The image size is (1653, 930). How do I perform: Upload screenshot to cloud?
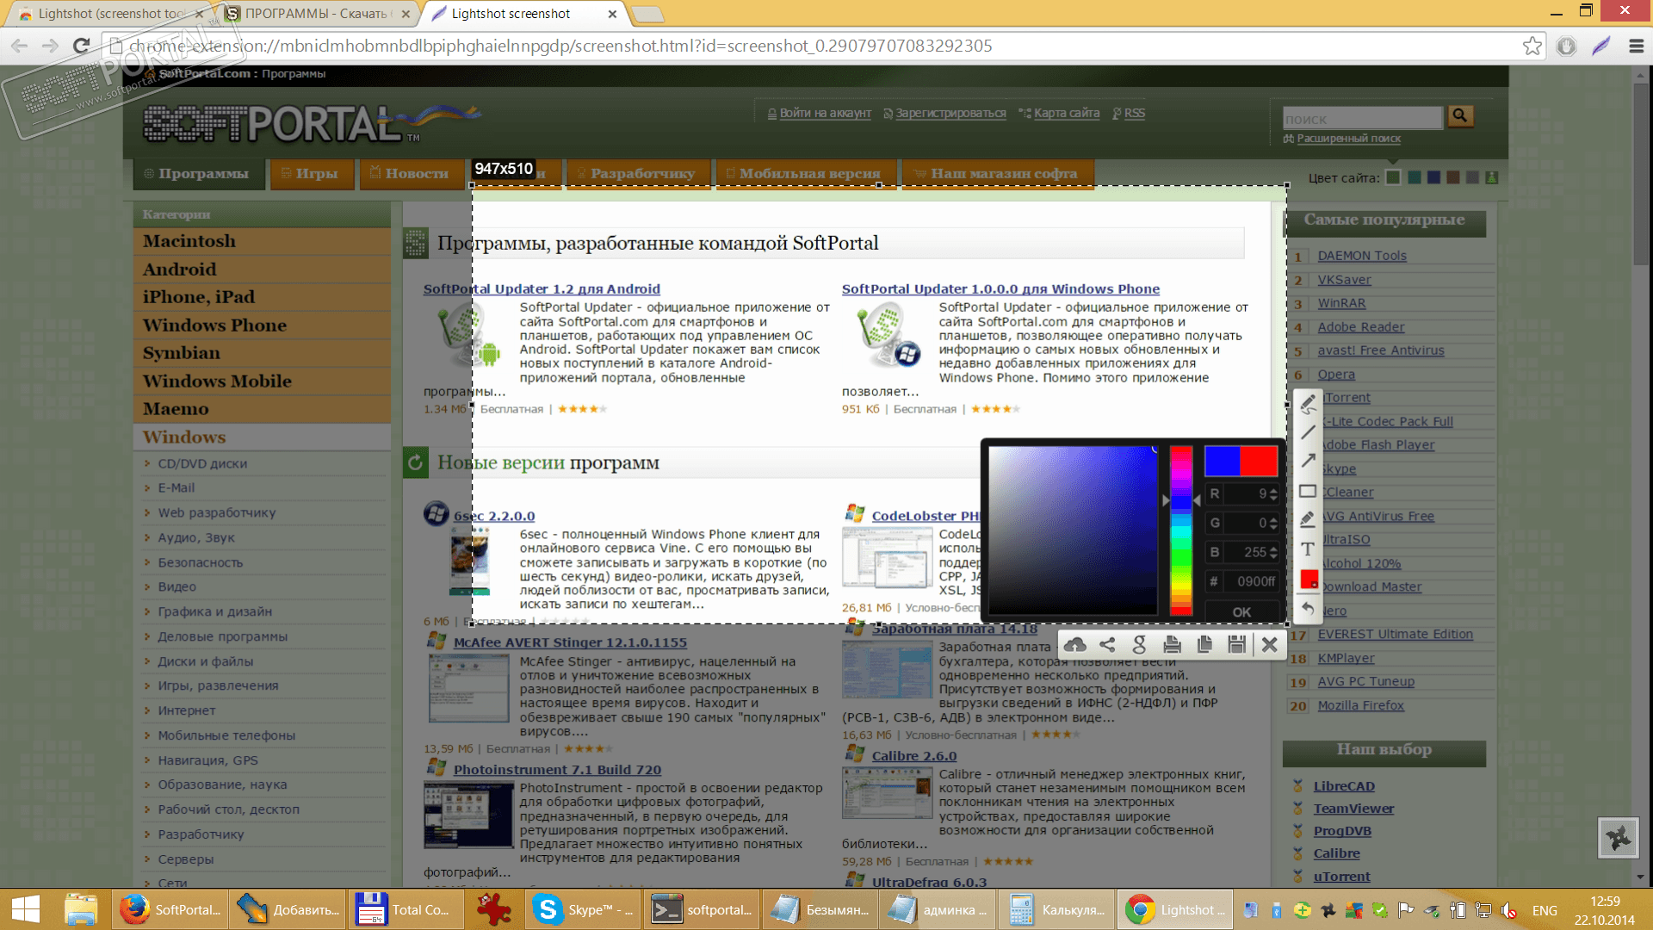1074,645
